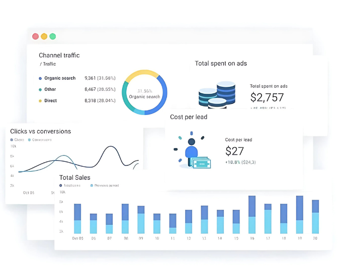The height and width of the screenshot is (268, 340).
Task: Click the teal Other legend dot
Action: (x=40, y=89)
